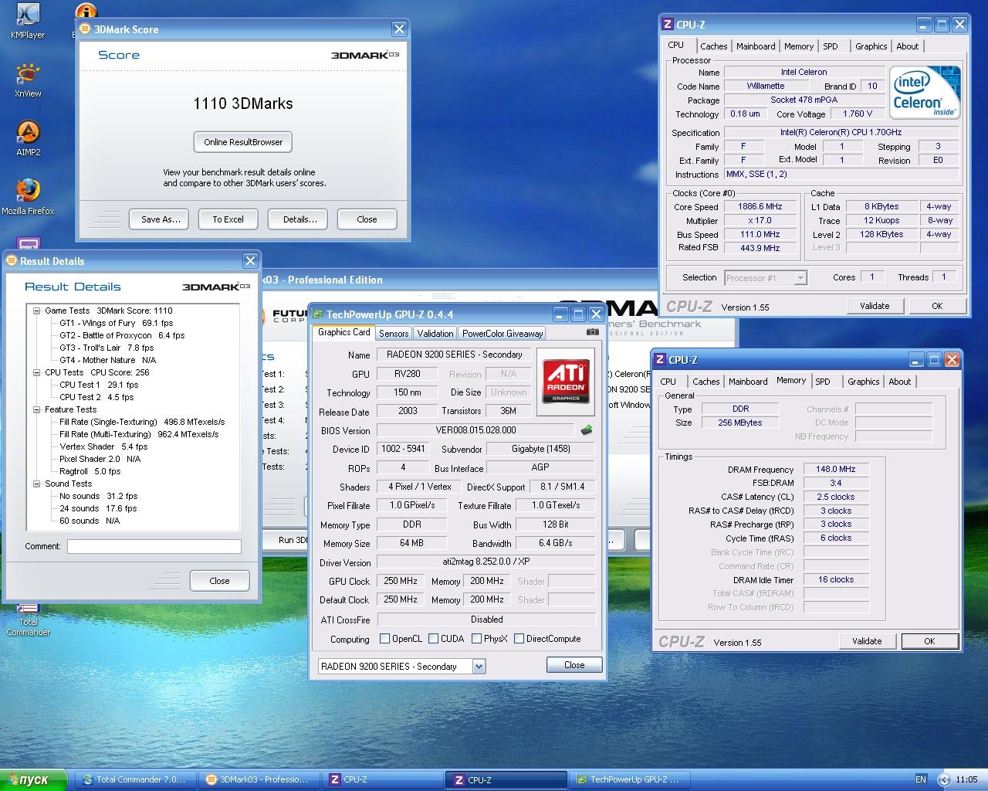Click the Intel Celeron logo in CPU-Z

924,93
